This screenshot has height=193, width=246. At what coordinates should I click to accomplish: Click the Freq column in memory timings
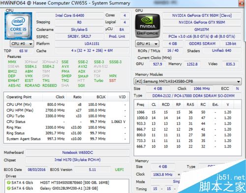141,104
